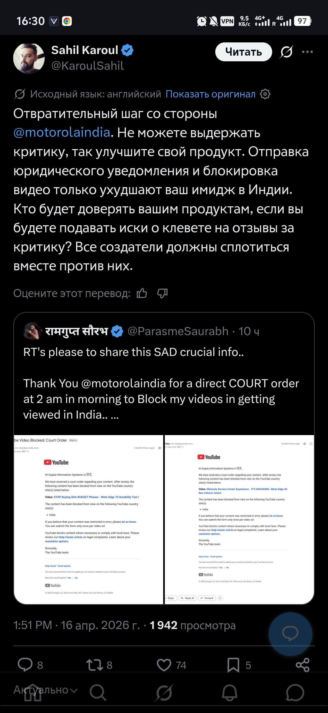Share the post using the share icon
The width and height of the screenshot is (328, 713).
(x=303, y=665)
